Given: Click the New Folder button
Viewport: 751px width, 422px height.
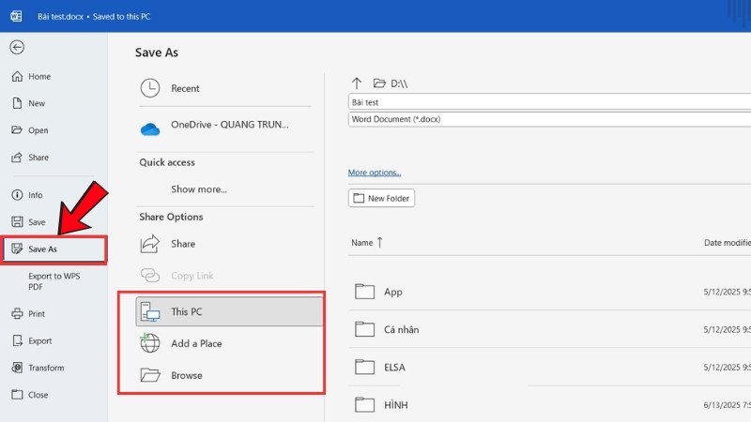Looking at the screenshot, I should tap(381, 198).
